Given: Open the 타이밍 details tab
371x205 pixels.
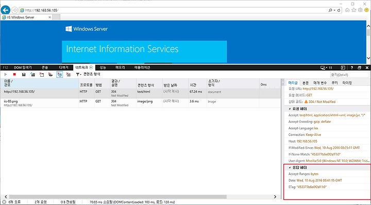Looking at the screenshot, I should [x=347, y=83].
